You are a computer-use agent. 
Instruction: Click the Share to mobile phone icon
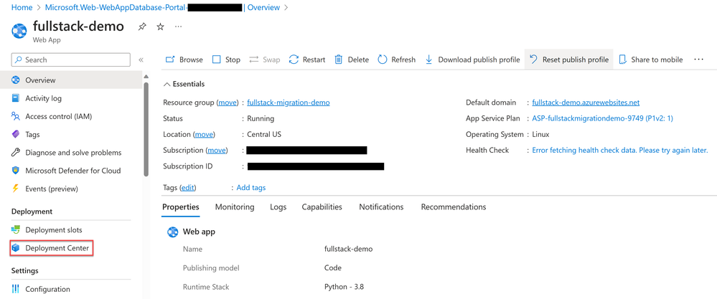pyautogui.click(x=622, y=60)
